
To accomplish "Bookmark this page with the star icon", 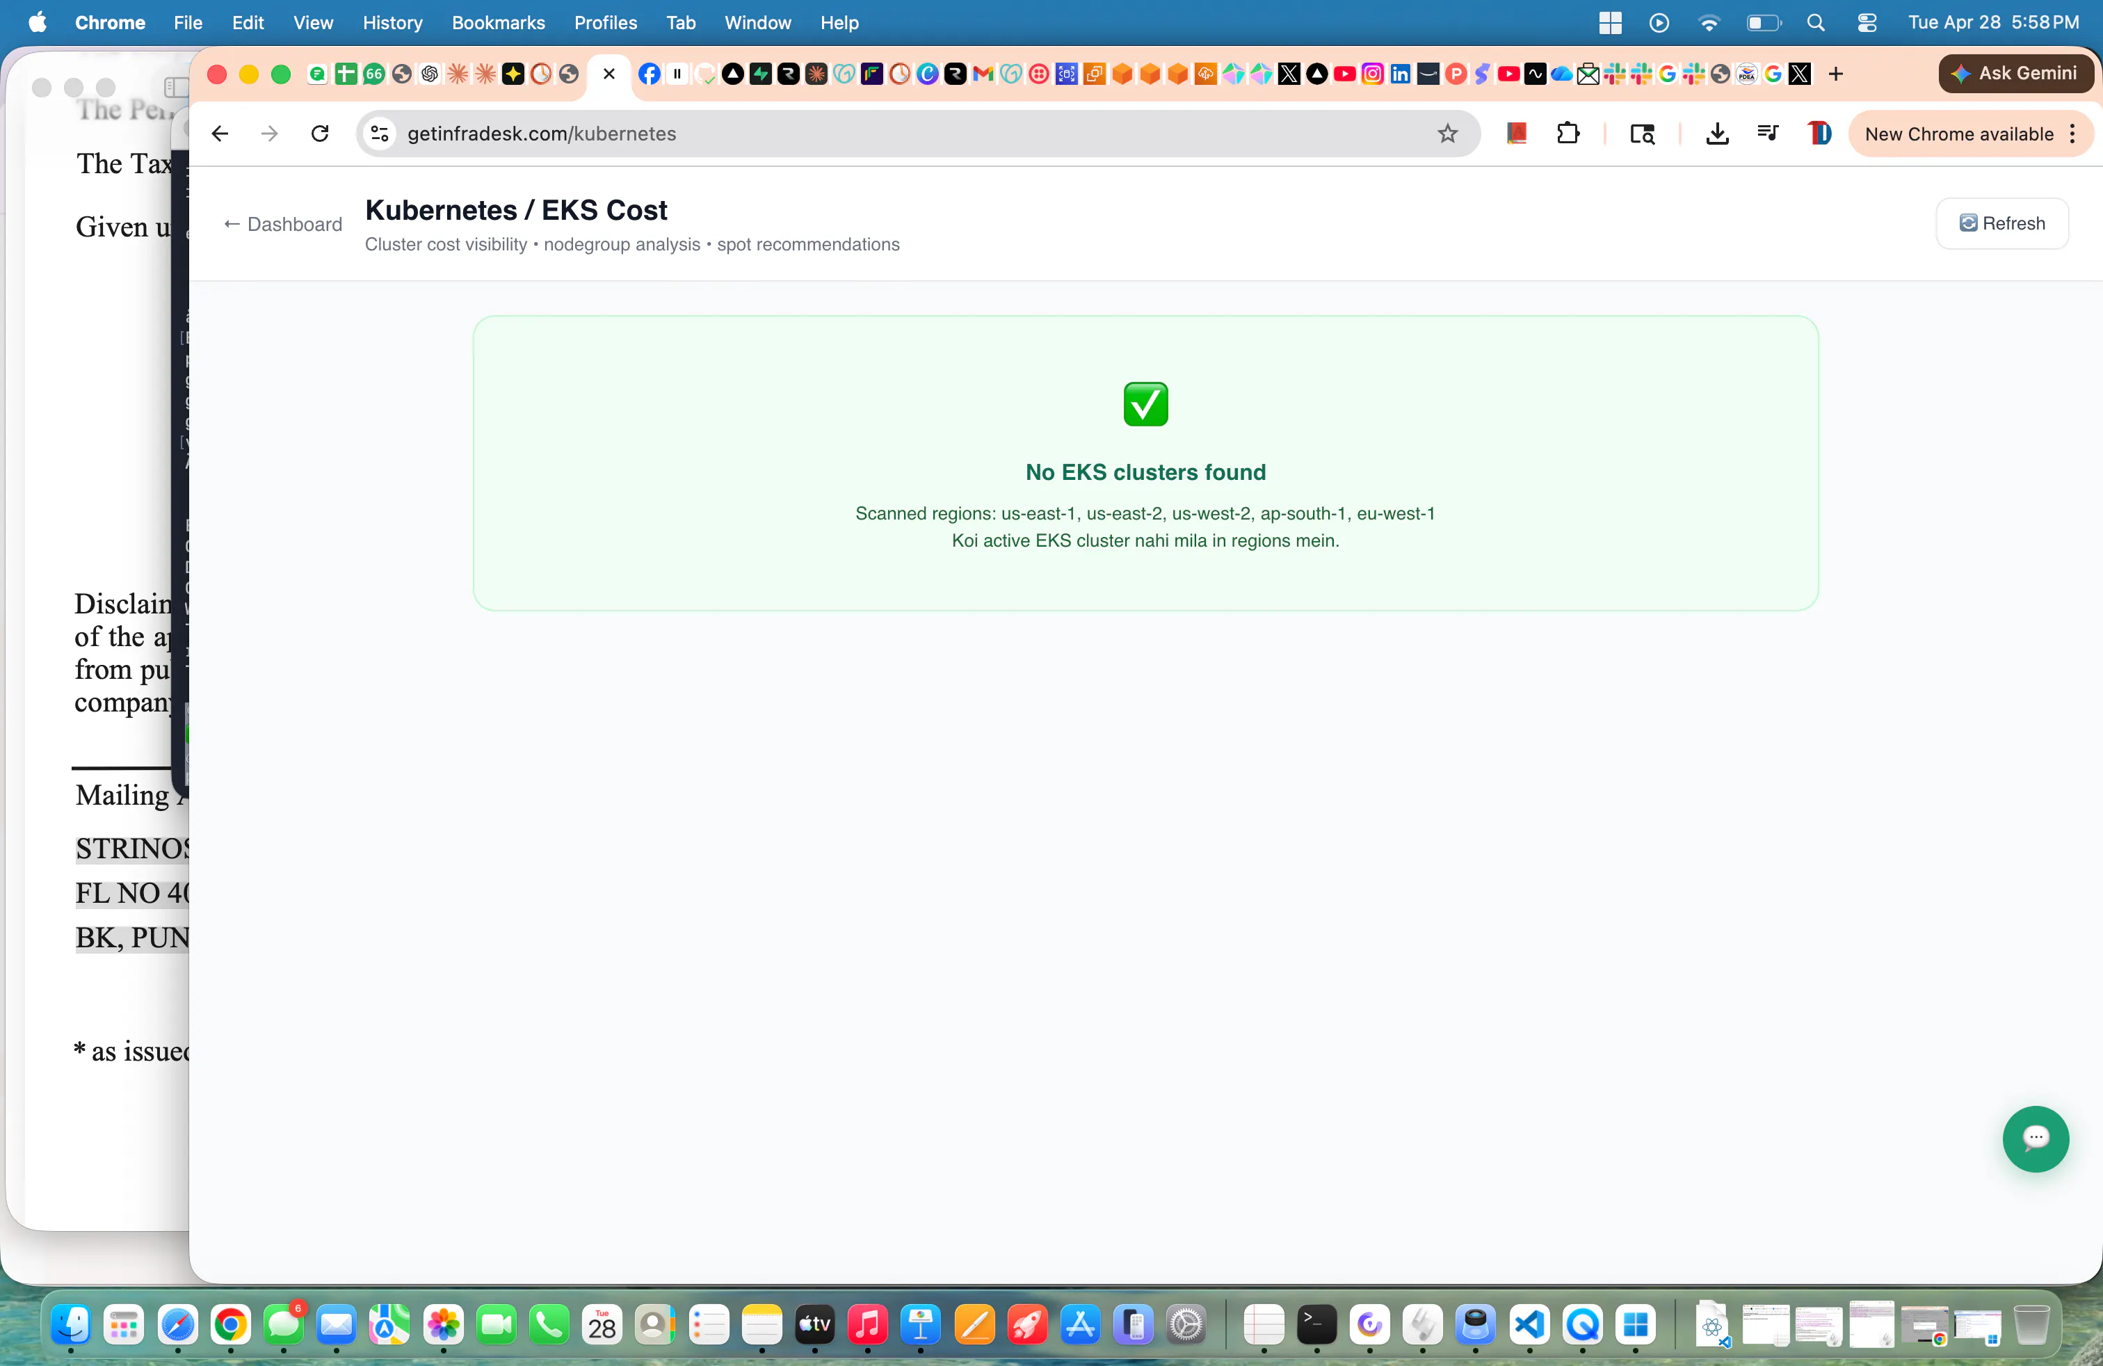I will point(1447,134).
